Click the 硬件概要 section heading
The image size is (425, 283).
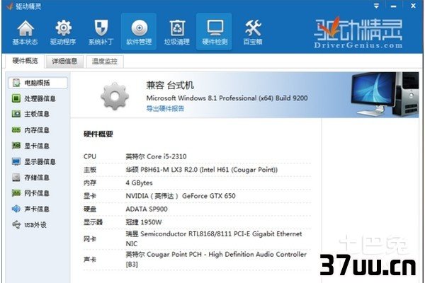coord(98,134)
